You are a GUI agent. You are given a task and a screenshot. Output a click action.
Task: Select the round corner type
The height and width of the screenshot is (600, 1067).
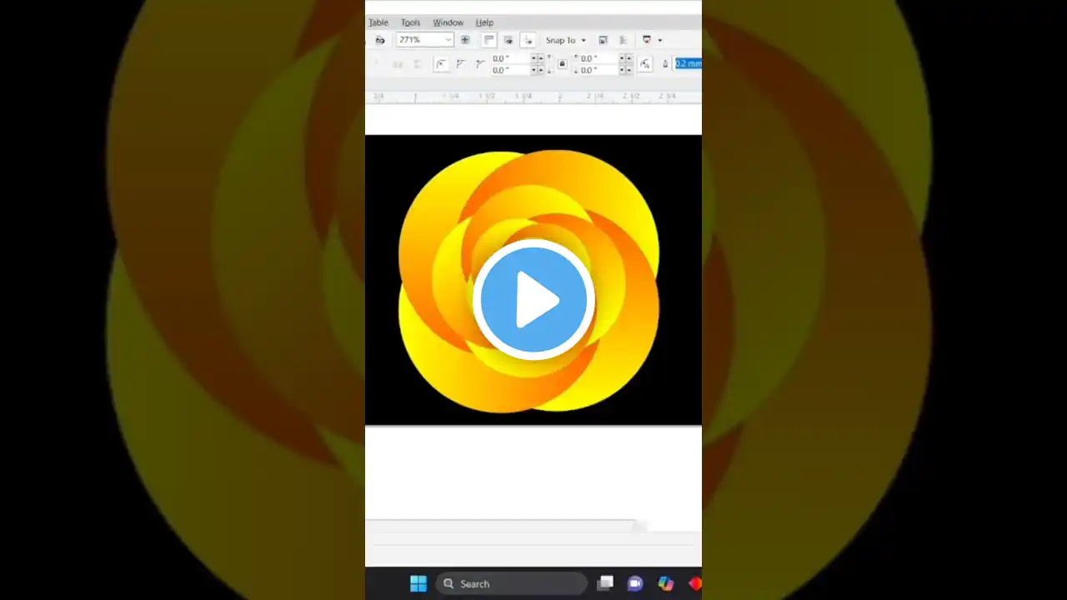point(441,64)
